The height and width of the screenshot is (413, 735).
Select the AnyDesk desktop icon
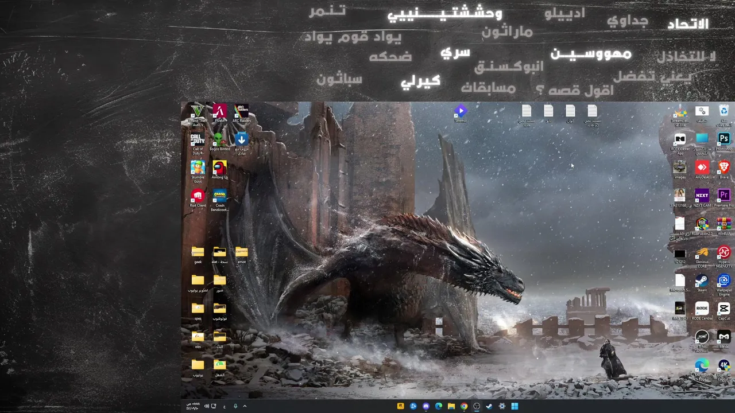[x=702, y=170]
